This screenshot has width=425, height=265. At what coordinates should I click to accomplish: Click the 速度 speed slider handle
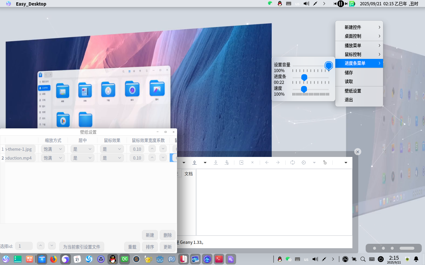click(x=304, y=90)
